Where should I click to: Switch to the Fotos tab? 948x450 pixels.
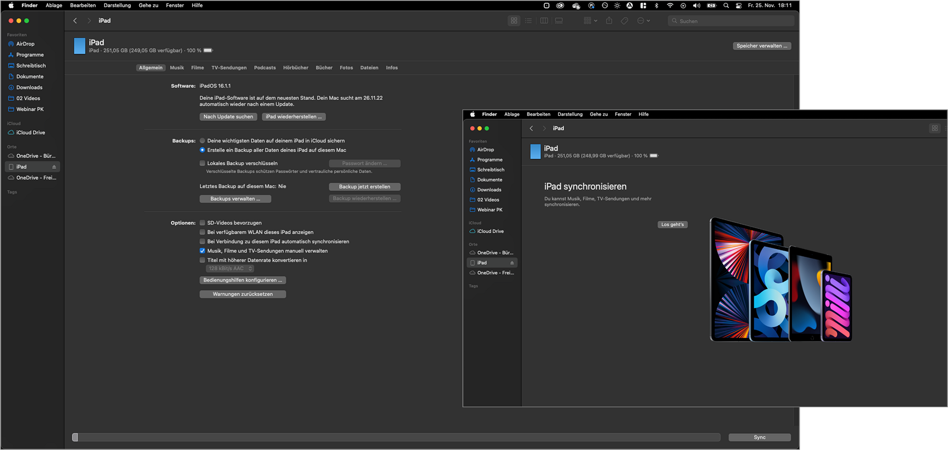346,68
